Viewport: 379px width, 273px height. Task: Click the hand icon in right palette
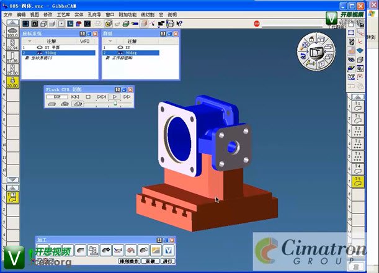coord(351,50)
